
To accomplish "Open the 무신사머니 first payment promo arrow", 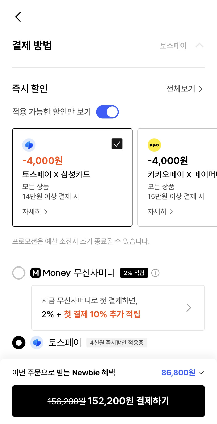I will (x=189, y=308).
